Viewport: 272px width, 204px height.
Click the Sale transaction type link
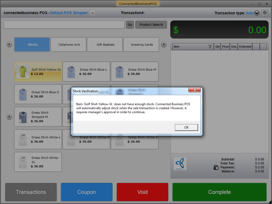249,13
